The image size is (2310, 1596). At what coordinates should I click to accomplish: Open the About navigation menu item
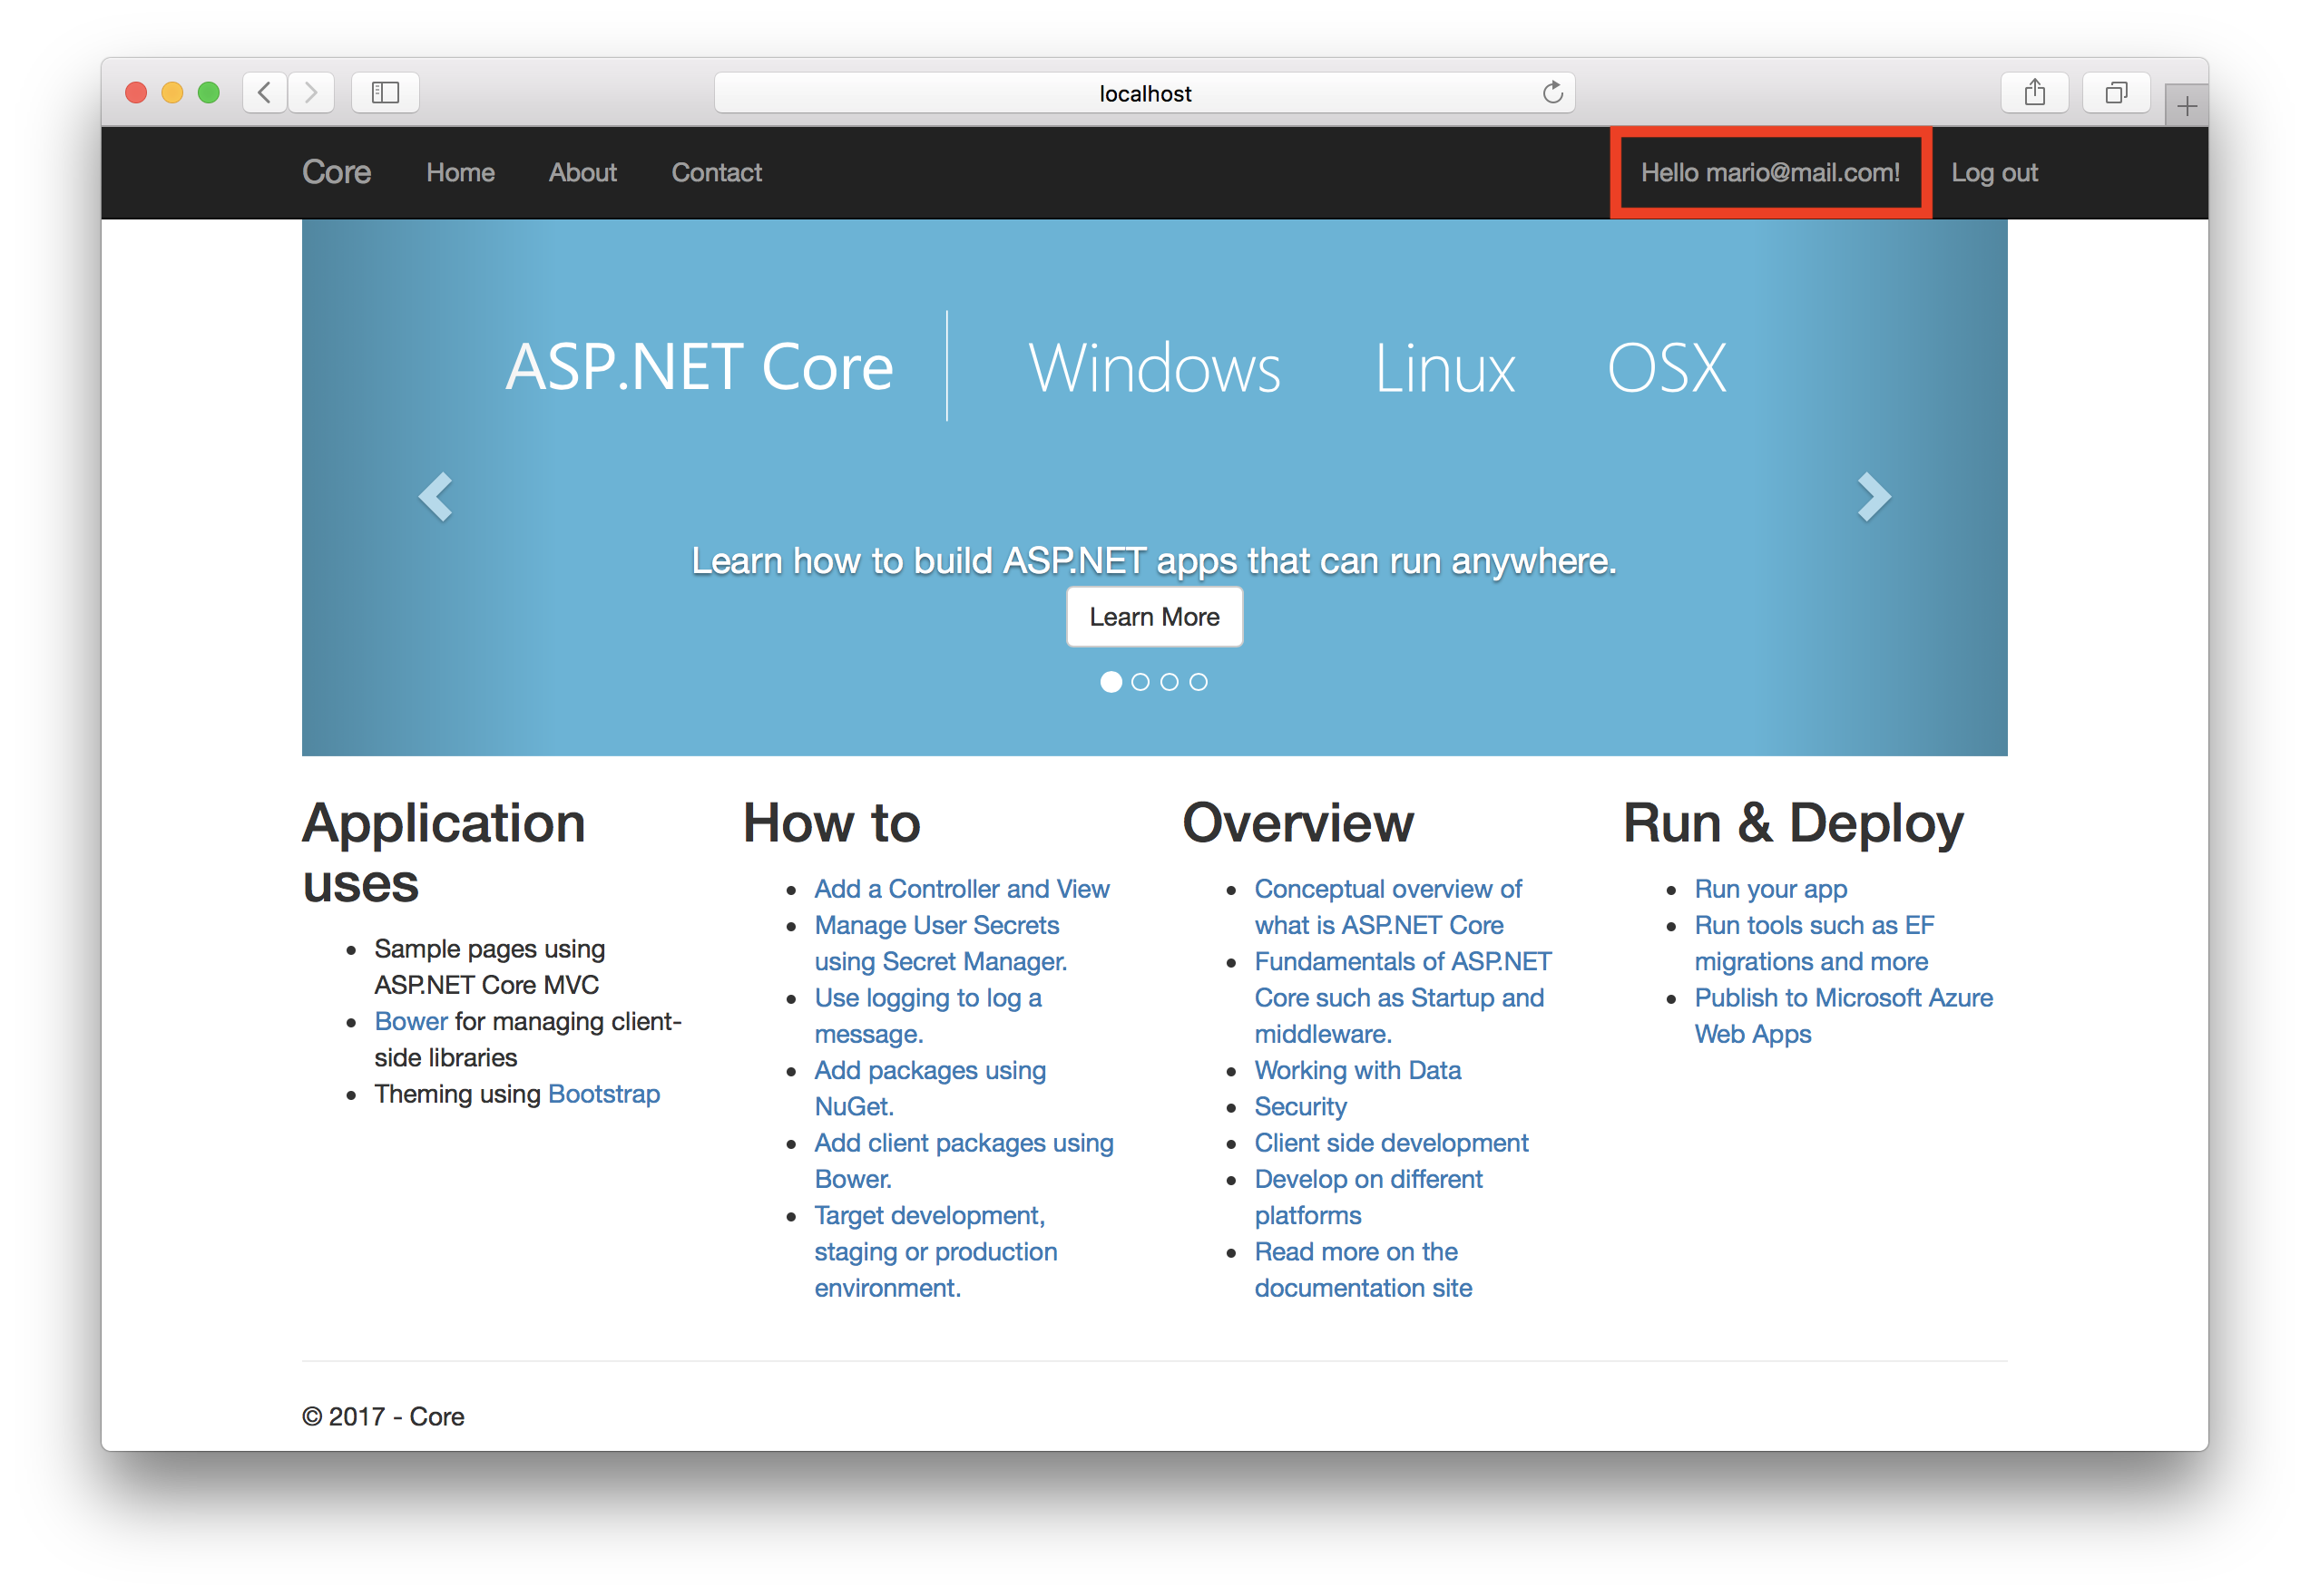[x=581, y=172]
